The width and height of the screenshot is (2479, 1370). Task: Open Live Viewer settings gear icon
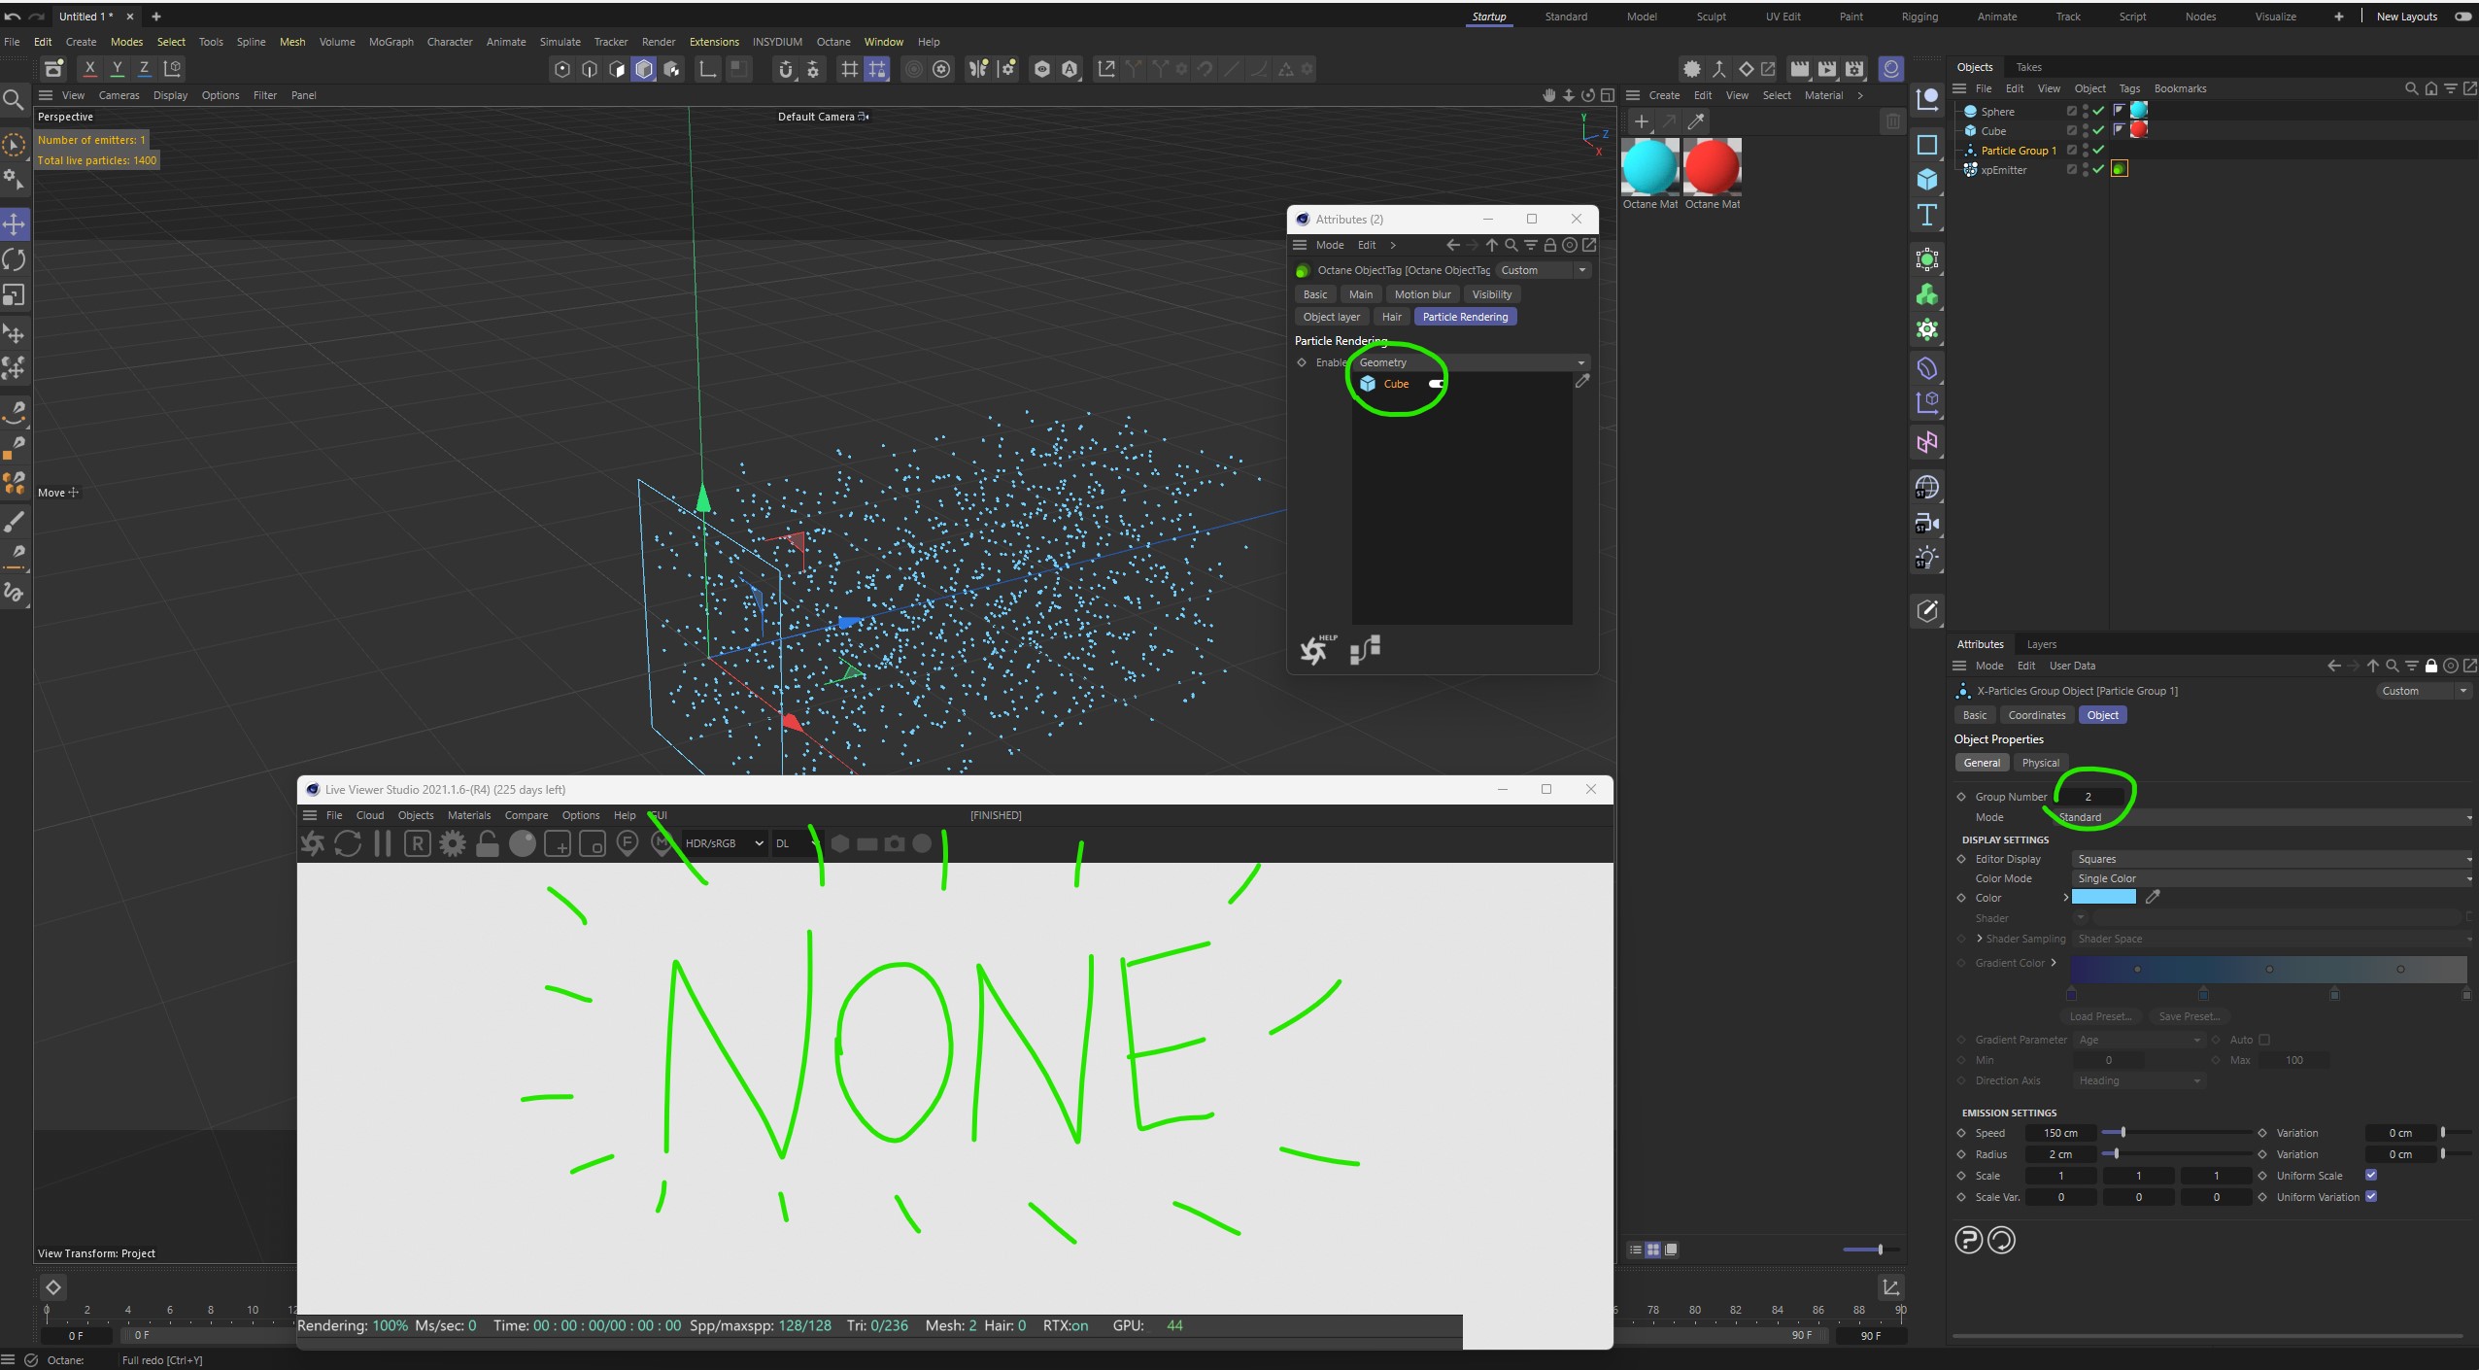pyautogui.click(x=453, y=843)
